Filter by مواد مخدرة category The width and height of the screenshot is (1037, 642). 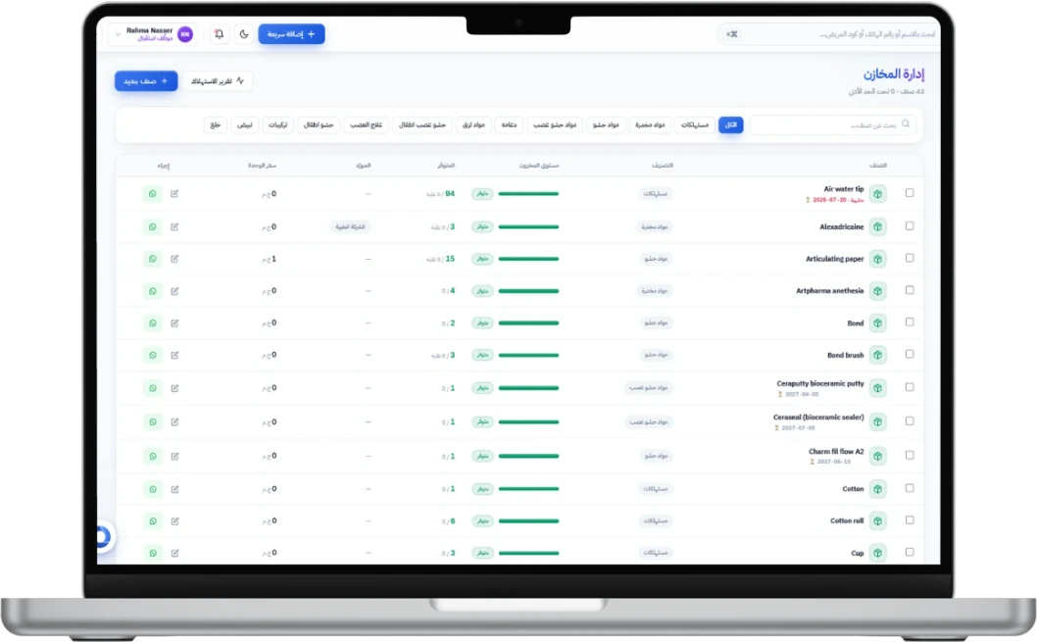coord(650,124)
